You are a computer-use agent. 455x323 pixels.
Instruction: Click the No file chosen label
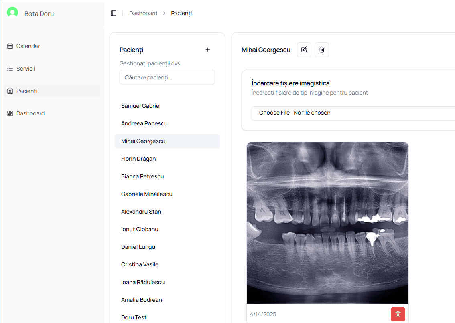[312, 113]
